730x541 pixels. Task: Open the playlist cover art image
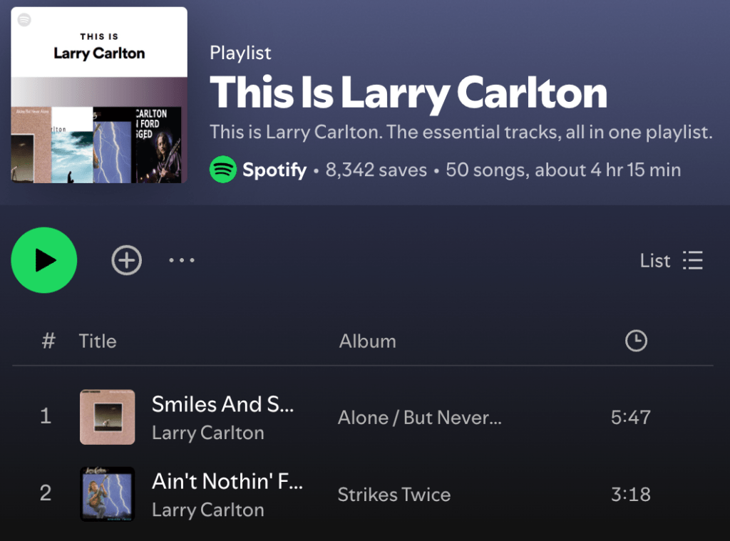tap(99, 95)
